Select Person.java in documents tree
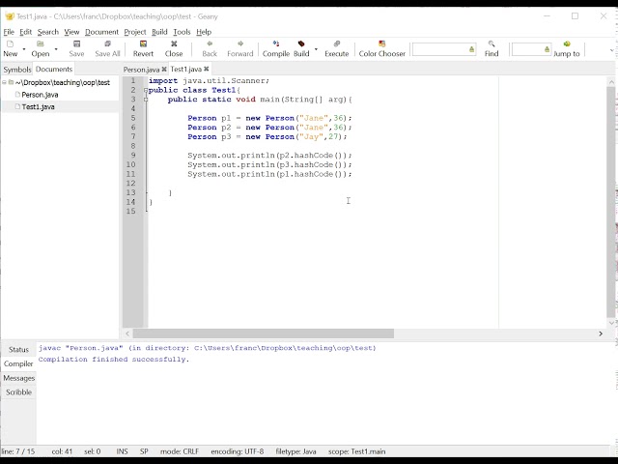This screenshot has width=618, height=464. point(40,95)
